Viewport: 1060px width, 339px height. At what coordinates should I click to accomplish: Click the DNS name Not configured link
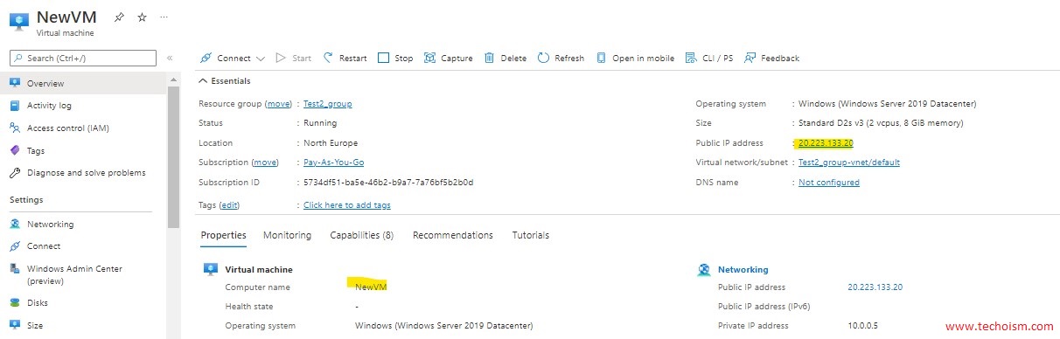pos(829,183)
